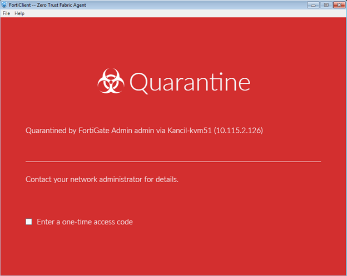Click the 'FortiClient -- Zero Trust Fabric Agent' title

pos(47,5)
